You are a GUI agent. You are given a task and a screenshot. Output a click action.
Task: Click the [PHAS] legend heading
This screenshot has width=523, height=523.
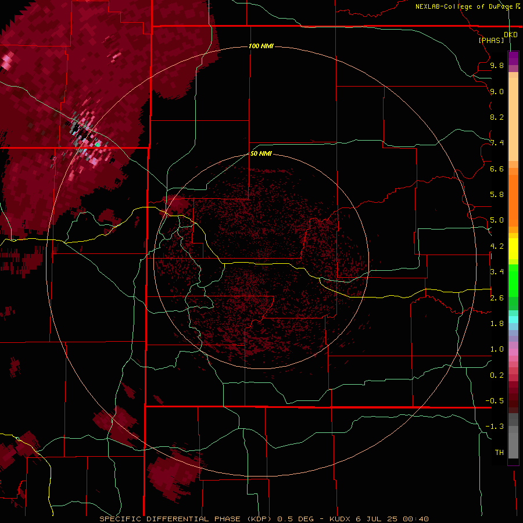point(491,41)
